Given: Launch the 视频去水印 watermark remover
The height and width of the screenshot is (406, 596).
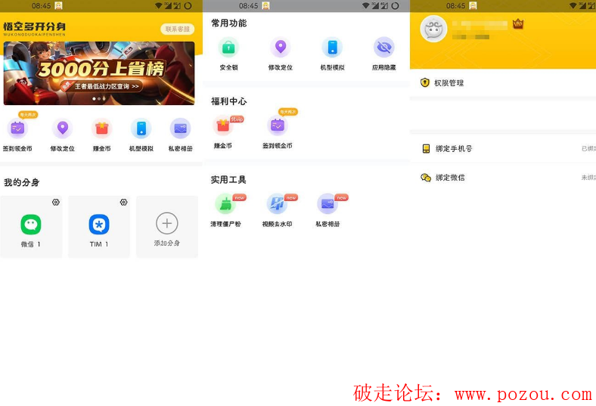Looking at the screenshot, I should (277, 204).
